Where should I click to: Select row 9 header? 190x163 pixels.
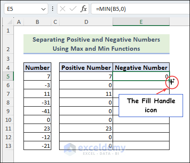tap(8, 111)
